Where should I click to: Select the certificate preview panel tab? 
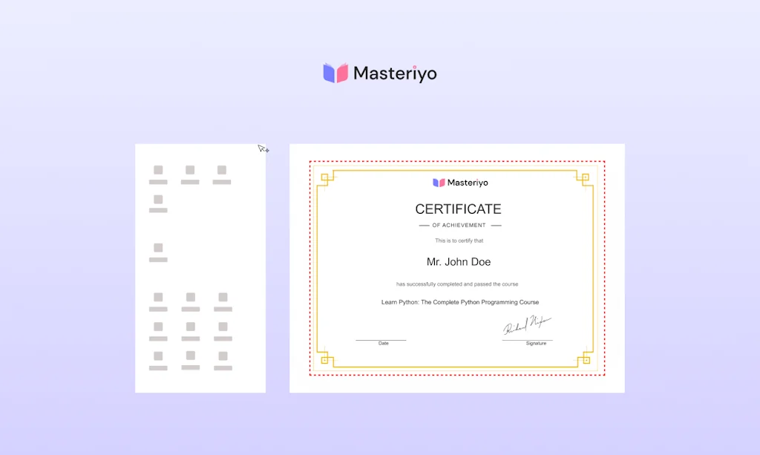(457, 267)
